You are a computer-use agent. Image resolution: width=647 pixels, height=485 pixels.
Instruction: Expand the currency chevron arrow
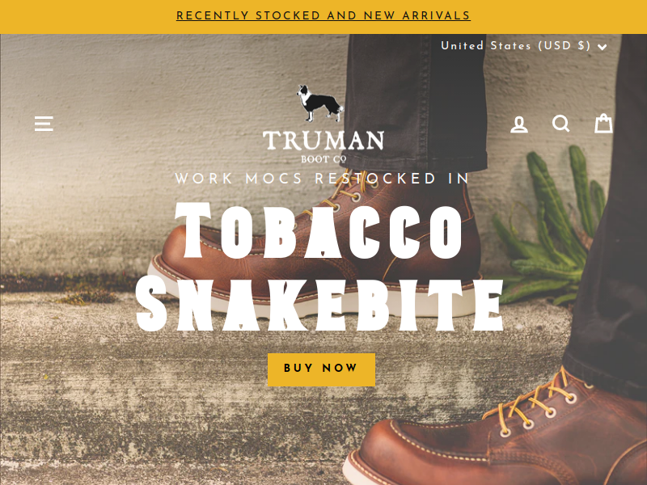coord(603,47)
